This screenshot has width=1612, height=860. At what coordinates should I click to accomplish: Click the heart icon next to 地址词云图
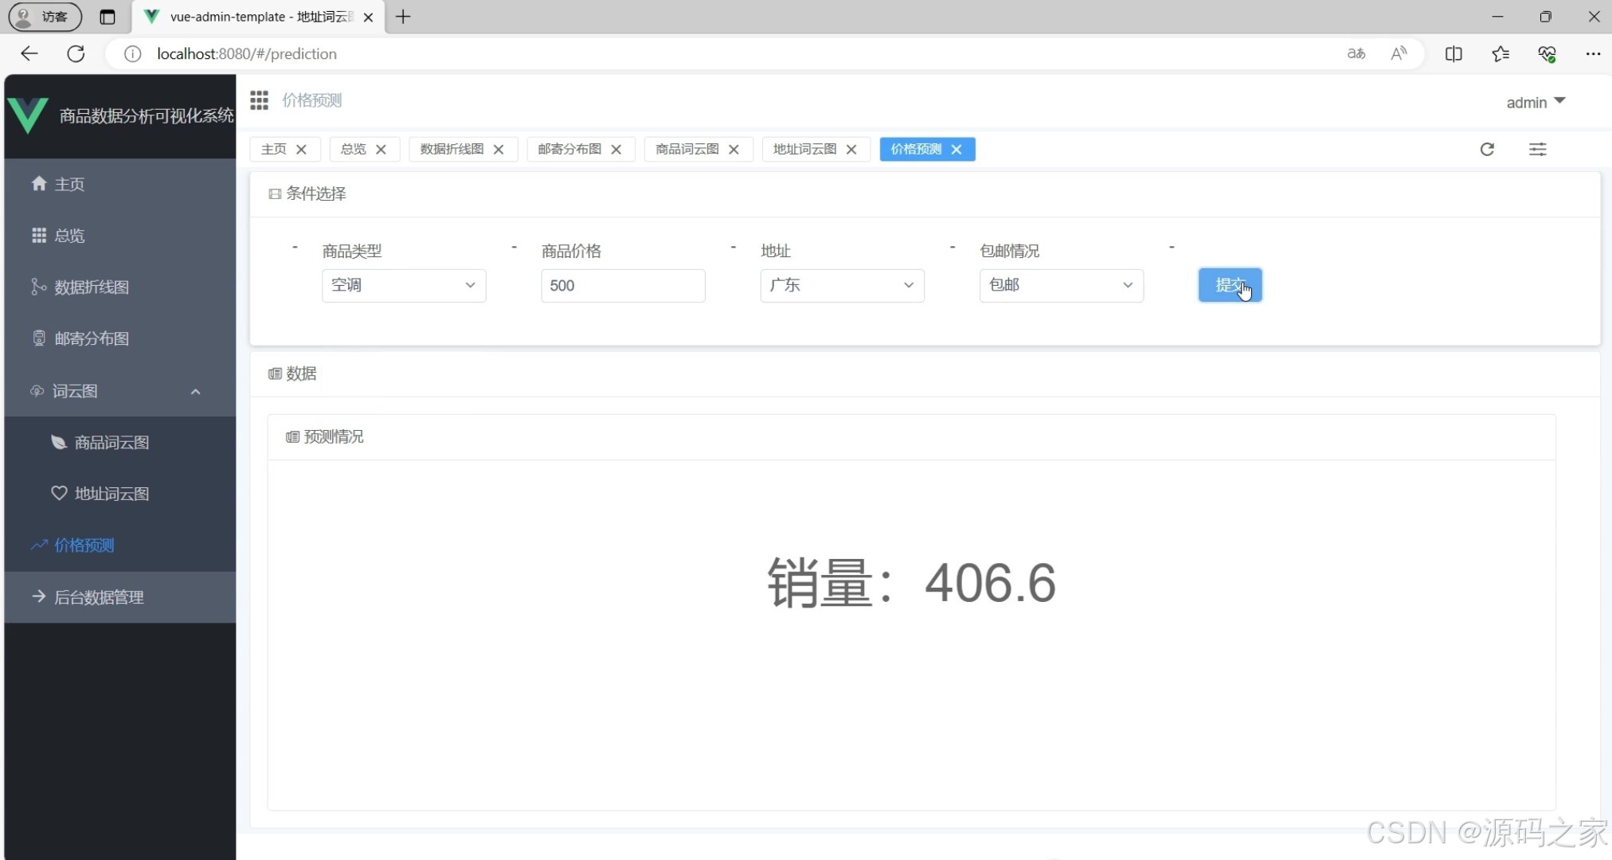click(x=58, y=493)
